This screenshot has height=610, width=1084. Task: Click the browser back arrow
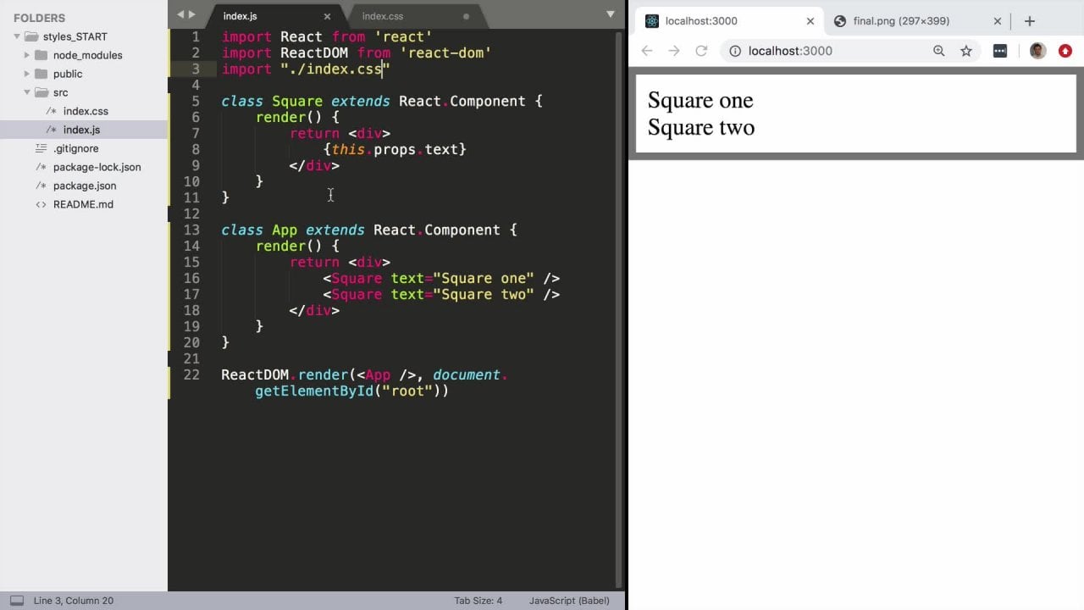point(647,51)
